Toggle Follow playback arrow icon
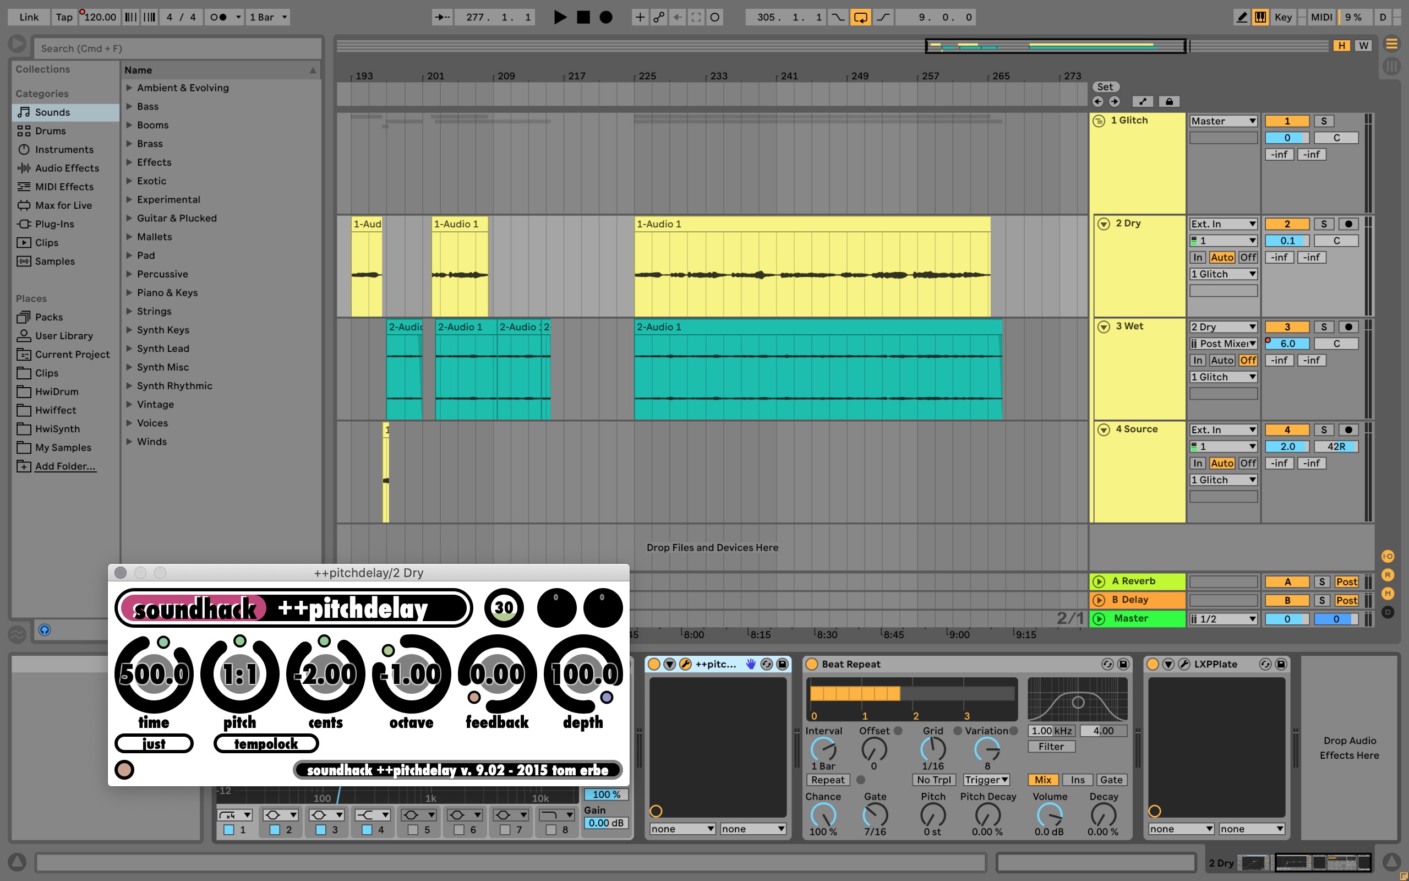1409x881 pixels. [443, 18]
